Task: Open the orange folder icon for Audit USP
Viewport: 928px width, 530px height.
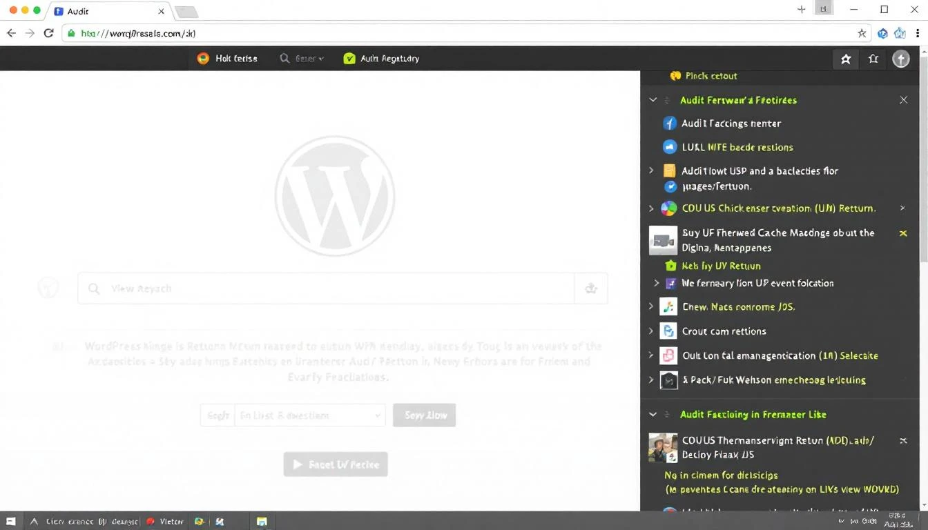Action: pos(668,170)
